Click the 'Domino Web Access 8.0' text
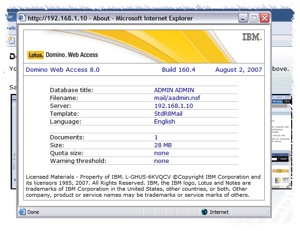300x231 pixels. pos(62,69)
